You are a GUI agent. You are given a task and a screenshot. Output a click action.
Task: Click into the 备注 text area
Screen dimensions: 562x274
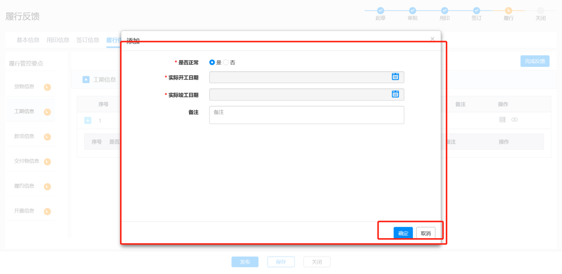[306, 115]
